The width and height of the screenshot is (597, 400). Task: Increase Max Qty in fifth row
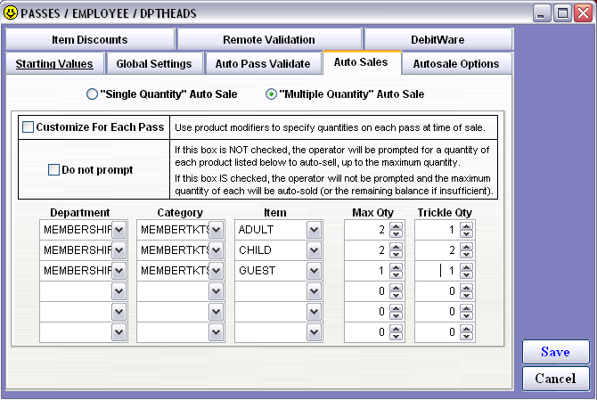pyautogui.click(x=396, y=308)
